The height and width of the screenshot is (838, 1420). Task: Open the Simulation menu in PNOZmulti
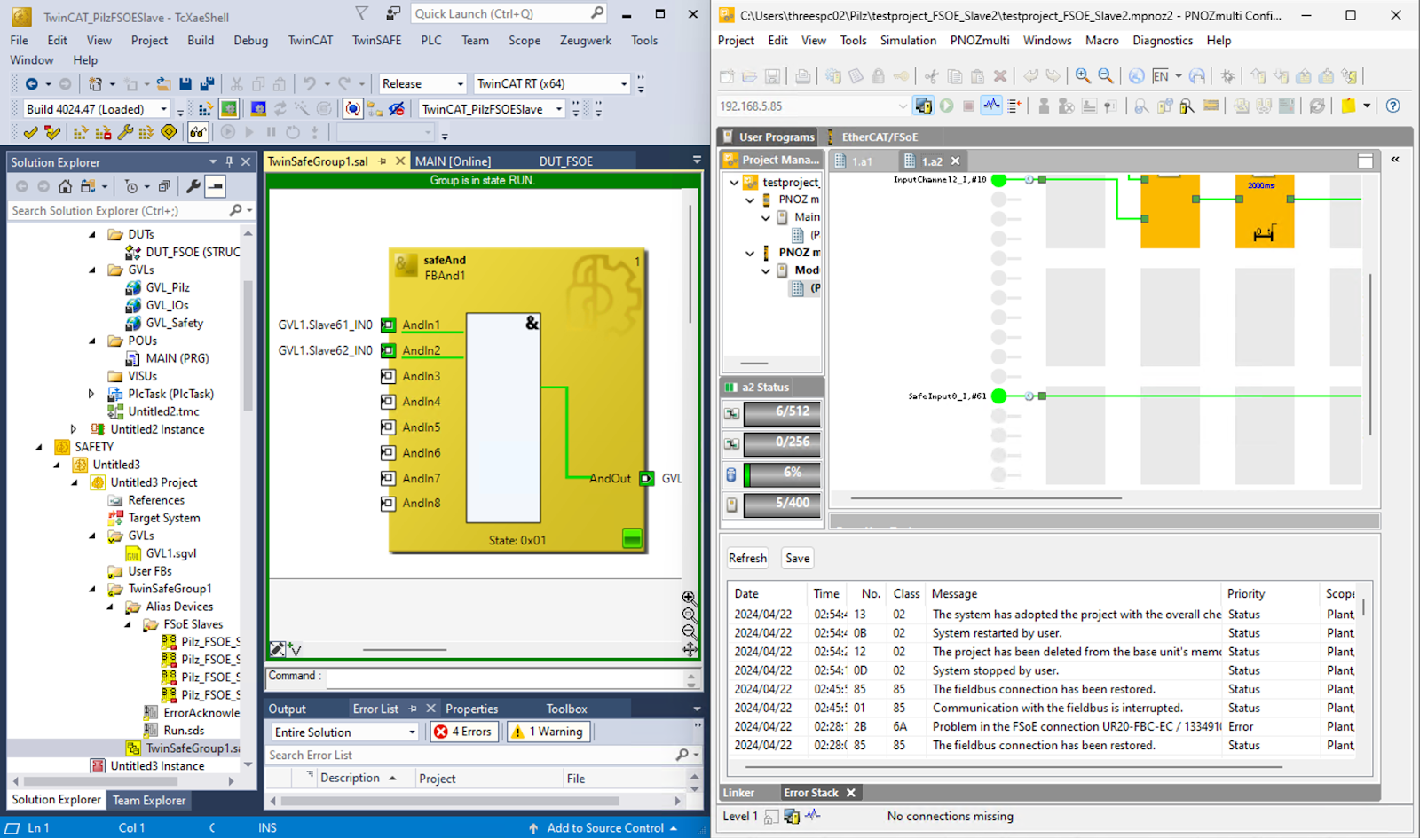(x=908, y=40)
